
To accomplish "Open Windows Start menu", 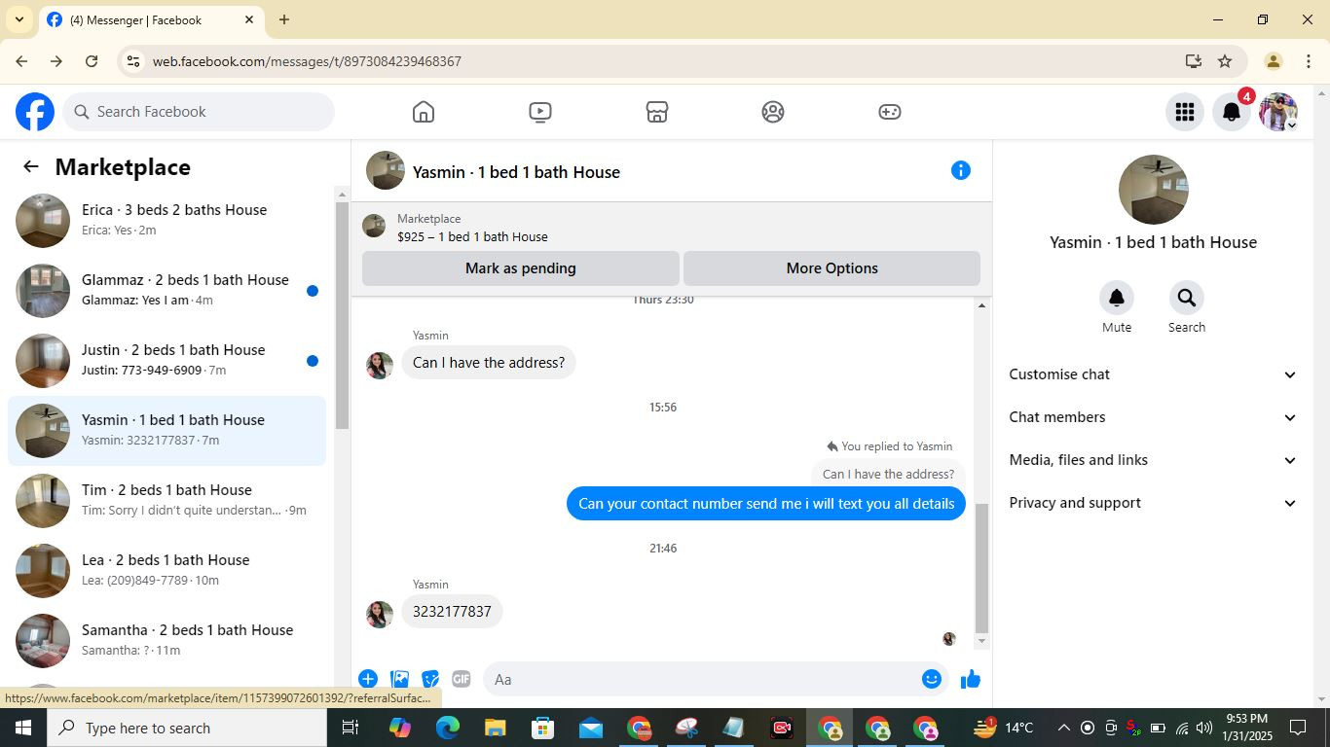I will click(x=23, y=728).
